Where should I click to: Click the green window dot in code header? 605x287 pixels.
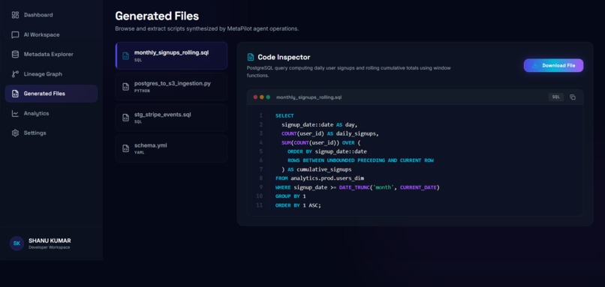268,97
